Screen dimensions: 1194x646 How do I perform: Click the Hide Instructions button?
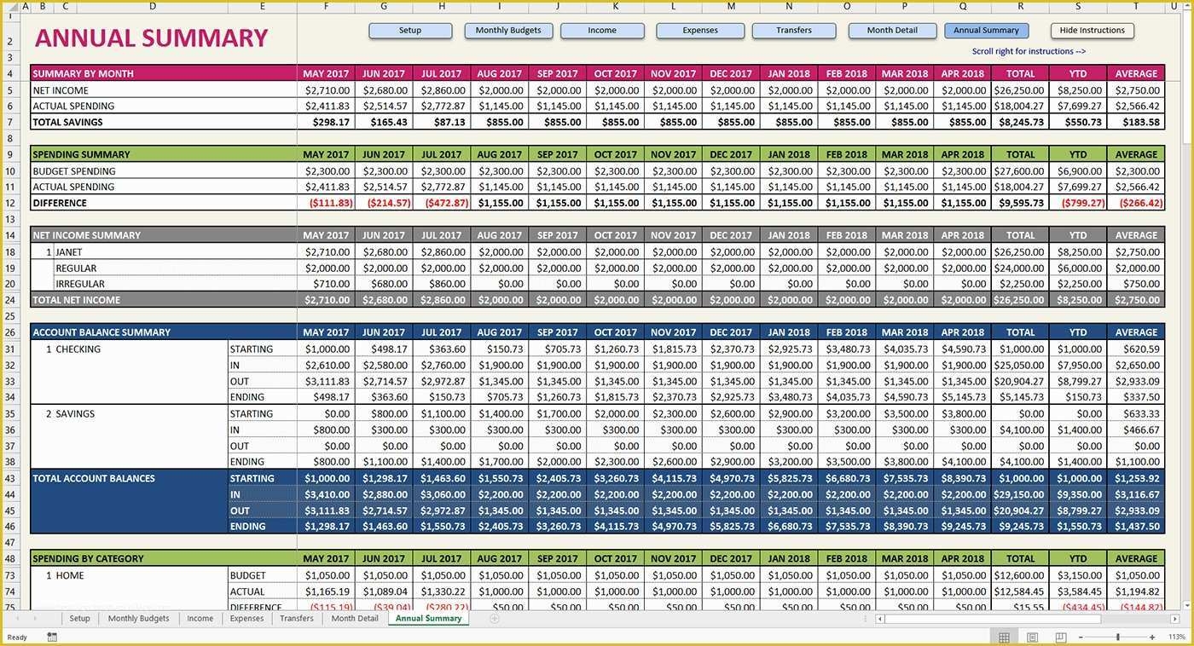1092,30
